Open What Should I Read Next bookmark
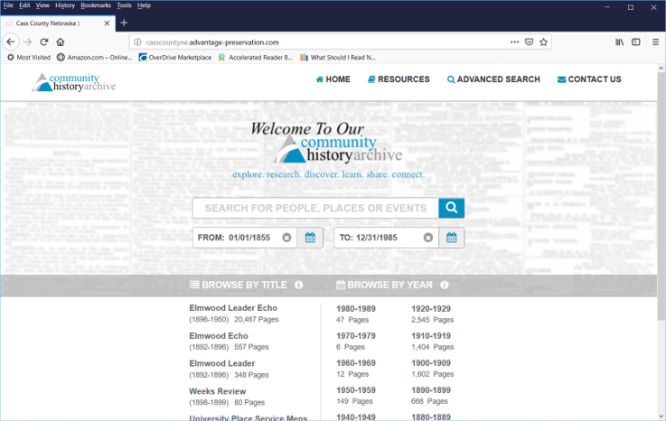 pos(338,57)
